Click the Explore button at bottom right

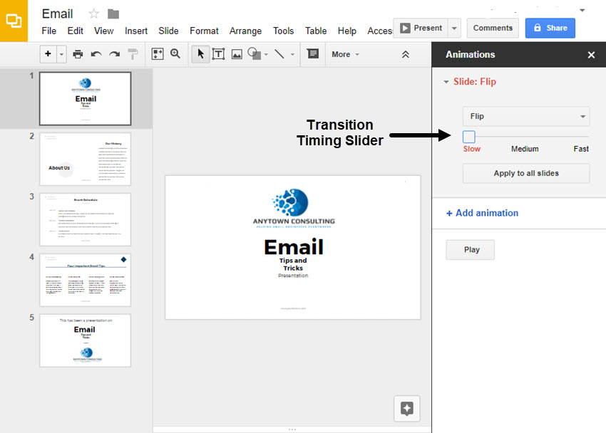tap(407, 408)
